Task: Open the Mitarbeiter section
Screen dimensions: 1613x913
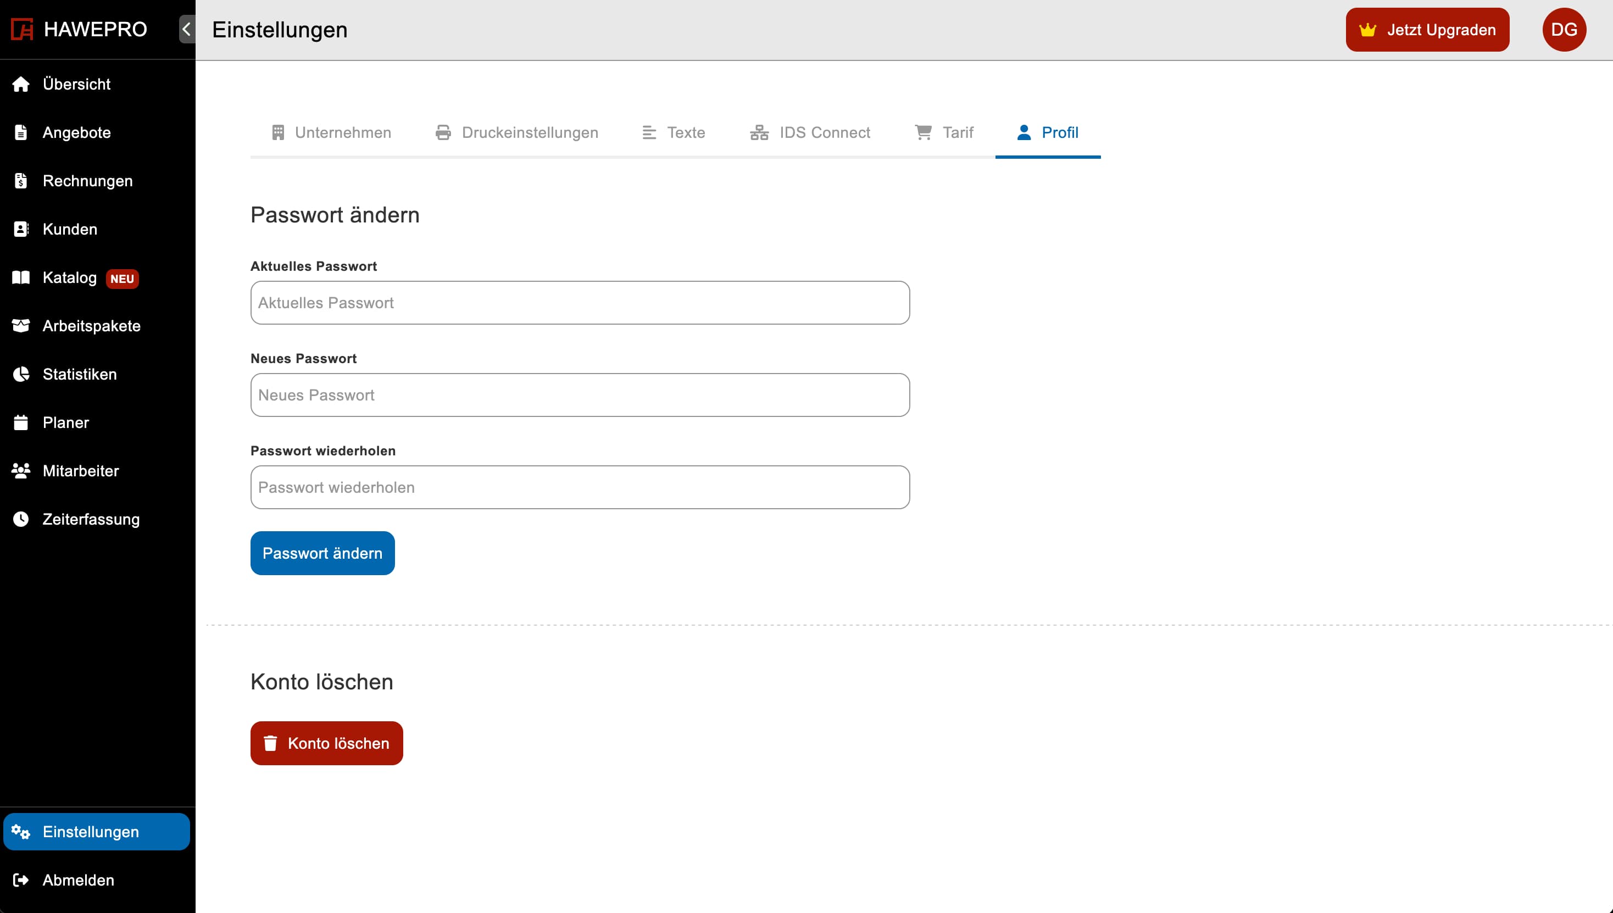Action: click(x=80, y=471)
